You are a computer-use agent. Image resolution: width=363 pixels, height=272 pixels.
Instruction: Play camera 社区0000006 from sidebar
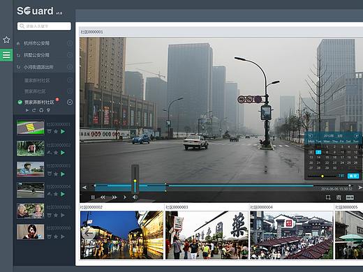pos(63,236)
